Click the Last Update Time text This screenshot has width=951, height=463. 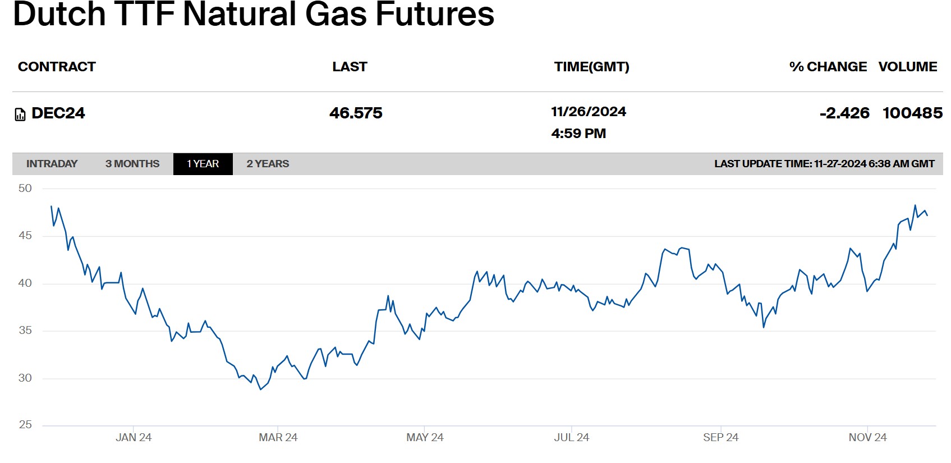pos(824,164)
